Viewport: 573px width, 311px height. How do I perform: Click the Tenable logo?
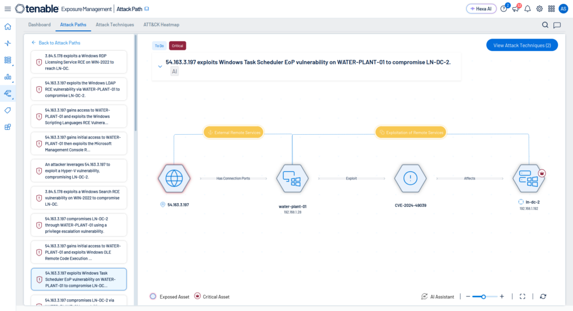(x=36, y=9)
